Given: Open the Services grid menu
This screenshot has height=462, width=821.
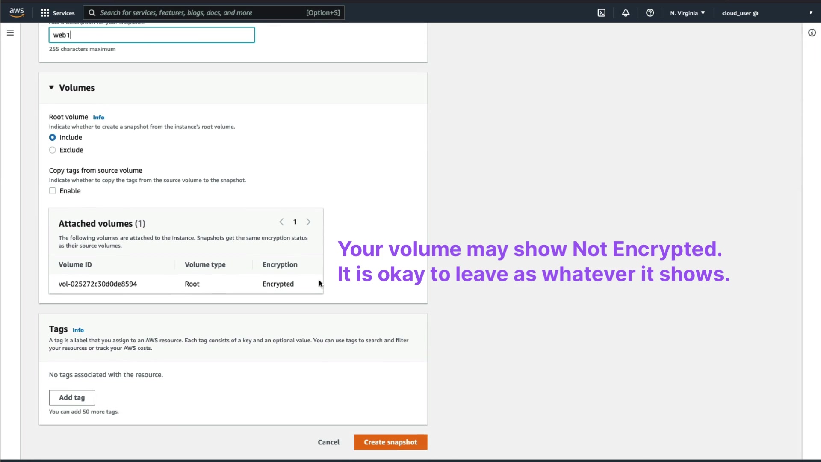Looking at the screenshot, I should pos(57,13).
